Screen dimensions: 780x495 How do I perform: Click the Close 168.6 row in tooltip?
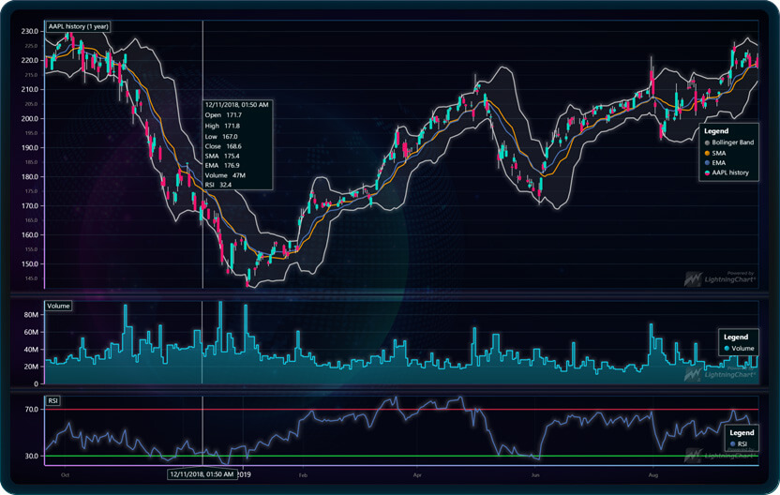[223, 146]
